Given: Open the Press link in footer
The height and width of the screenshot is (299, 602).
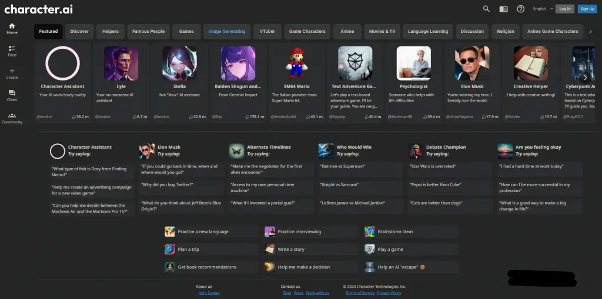Looking at the screenshot, I should [x=298, y=293].
